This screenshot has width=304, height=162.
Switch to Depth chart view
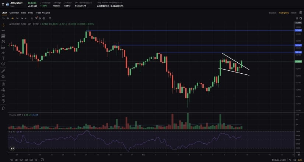(x=294, y=13)
